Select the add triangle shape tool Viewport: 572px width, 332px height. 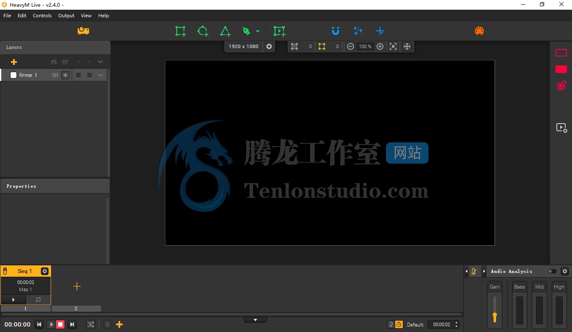pos(225,31)
